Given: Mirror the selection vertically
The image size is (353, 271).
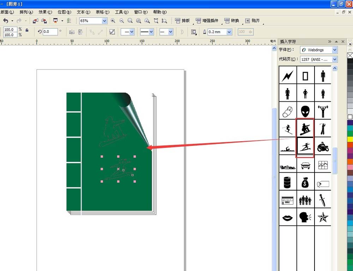Looking at the screenshot, I should 80,32.
